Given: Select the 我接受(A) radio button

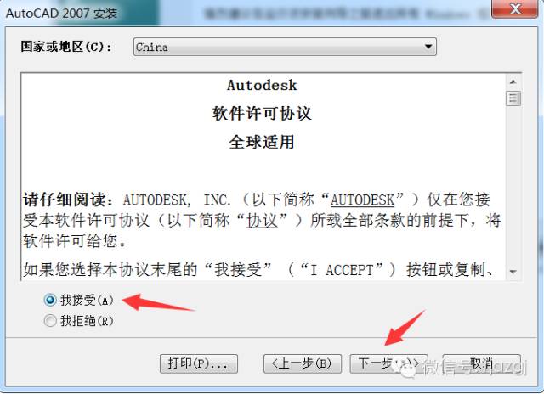Looking at the screenshot, I should point(50,300).
